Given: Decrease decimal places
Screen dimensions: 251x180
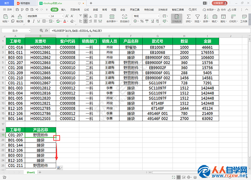Looking at the screenshot, I should (x=157, y=21).
